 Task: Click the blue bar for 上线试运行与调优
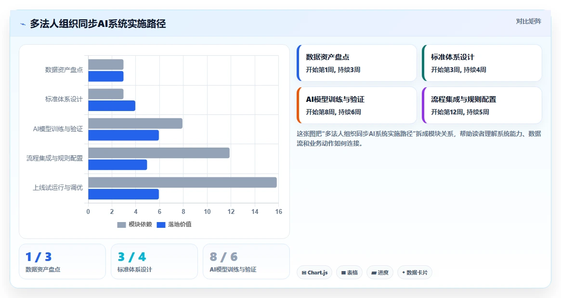123,194
